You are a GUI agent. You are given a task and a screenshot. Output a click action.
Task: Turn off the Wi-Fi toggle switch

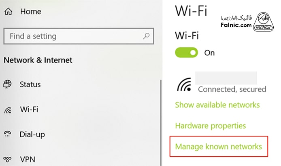[186, 53]
